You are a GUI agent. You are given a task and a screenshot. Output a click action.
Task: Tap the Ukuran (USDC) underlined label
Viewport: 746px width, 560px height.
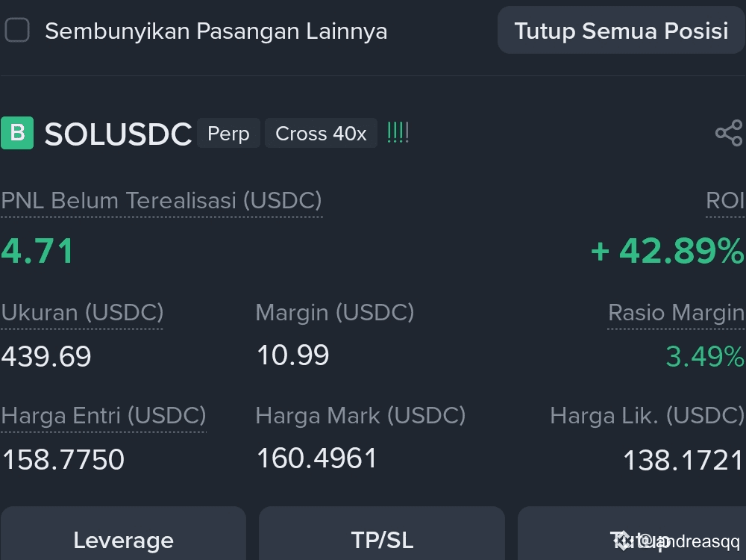click(x=82, y=313)
